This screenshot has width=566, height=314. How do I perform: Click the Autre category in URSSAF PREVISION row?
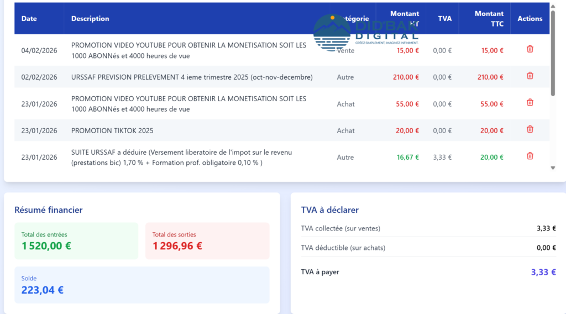coord(345,77)
